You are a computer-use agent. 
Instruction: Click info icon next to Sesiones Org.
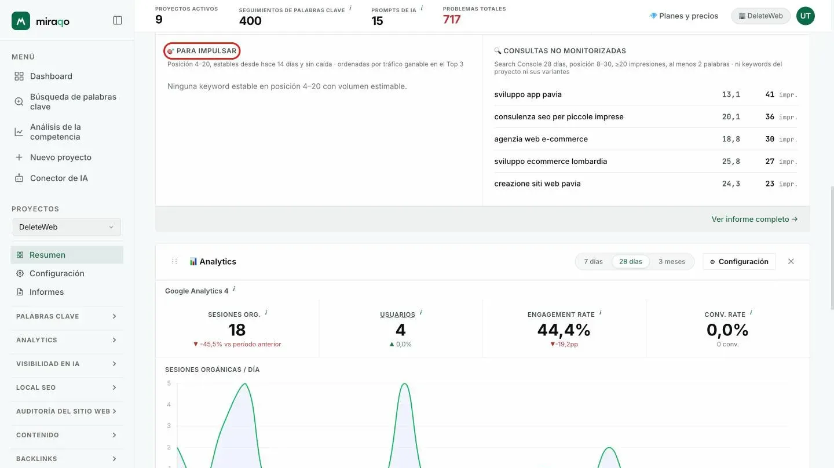[x=266, y=313]
